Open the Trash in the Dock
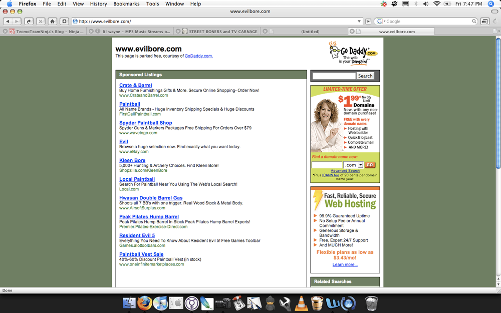501x313 pixels. pyautogui.click(x=372, y=303)
